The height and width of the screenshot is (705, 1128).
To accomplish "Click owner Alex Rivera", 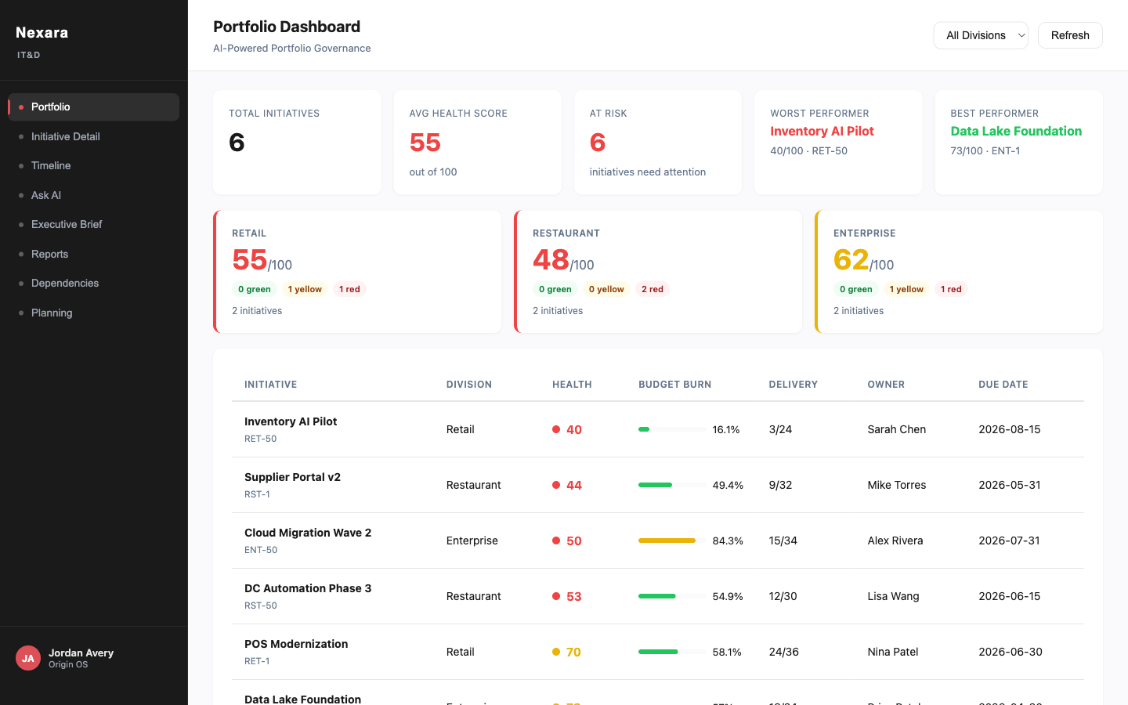I will point(895,540).
